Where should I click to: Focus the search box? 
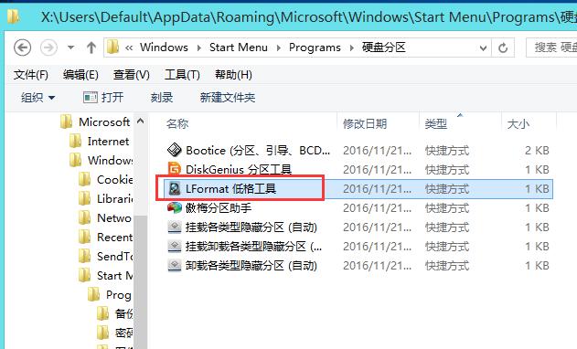point(551,48)
